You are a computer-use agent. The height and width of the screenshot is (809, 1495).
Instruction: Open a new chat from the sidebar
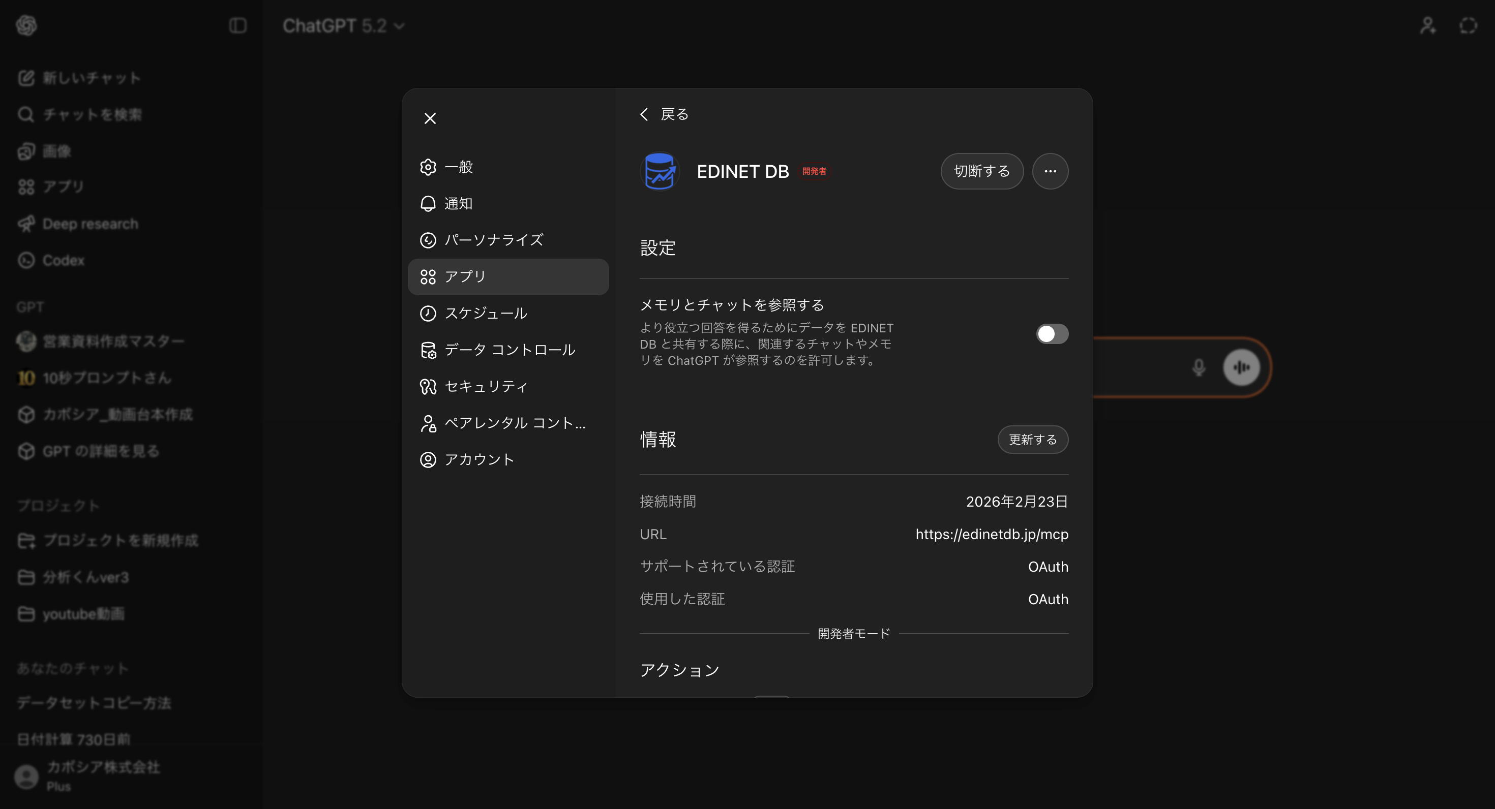pos(78,78)
